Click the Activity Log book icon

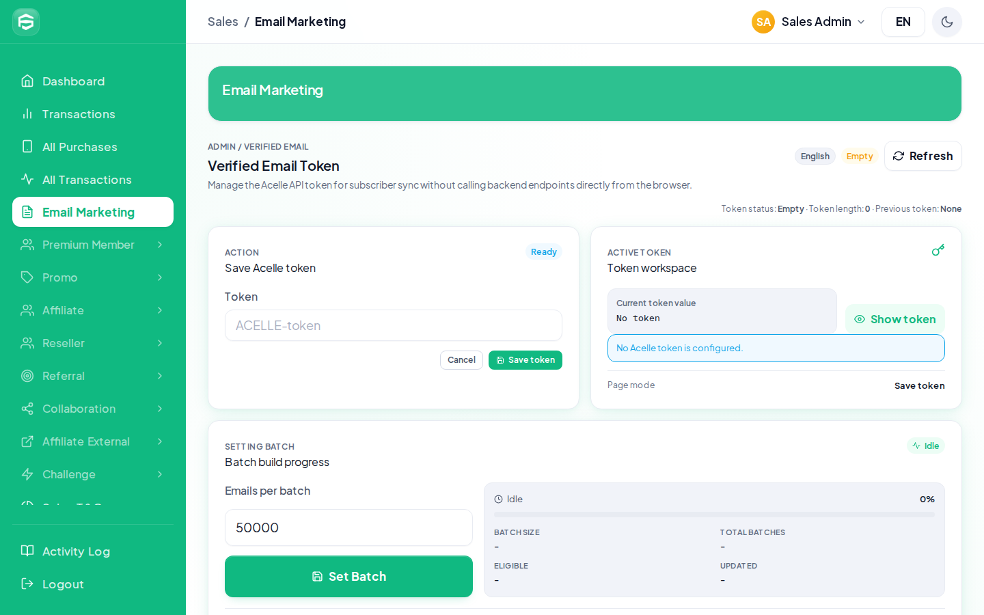click(27, 551)
